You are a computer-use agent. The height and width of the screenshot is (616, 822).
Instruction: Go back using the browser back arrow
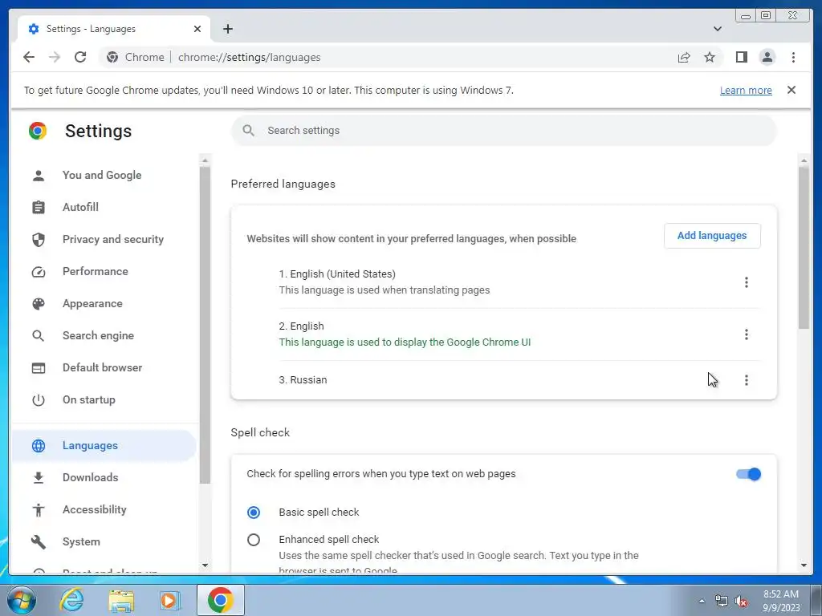point(29,57)
